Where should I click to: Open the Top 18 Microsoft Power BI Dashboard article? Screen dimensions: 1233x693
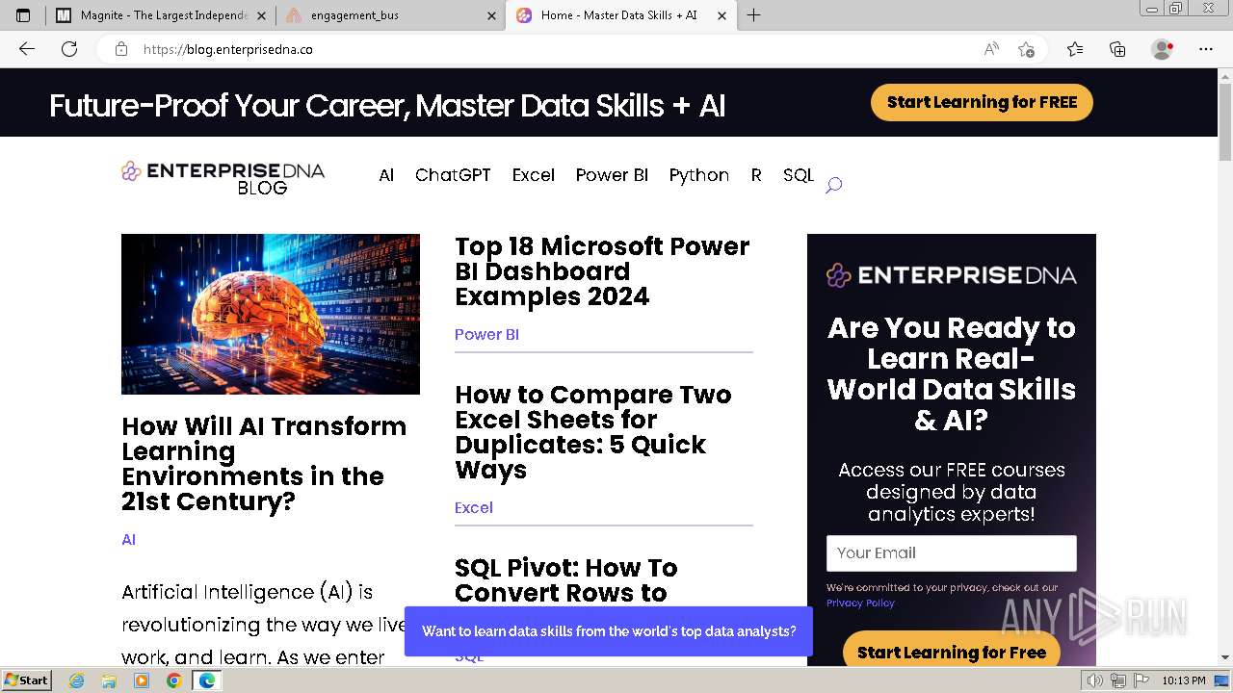pyautogui.click(x=602, y=271)
